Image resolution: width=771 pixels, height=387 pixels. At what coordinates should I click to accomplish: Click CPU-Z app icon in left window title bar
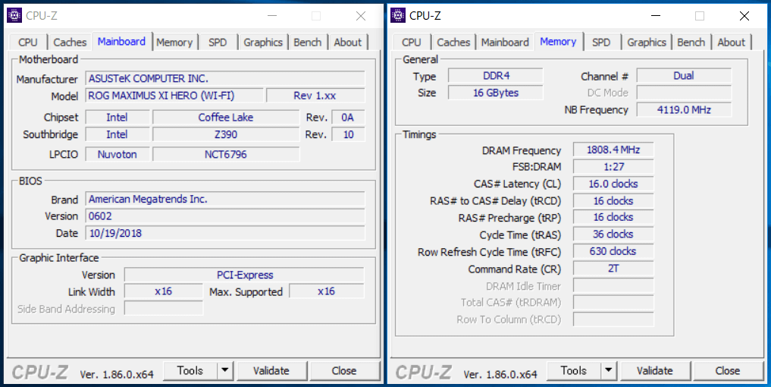pos(14,15)
